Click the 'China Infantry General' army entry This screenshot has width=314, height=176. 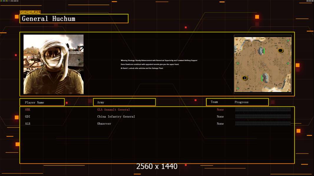click(116, 116)
